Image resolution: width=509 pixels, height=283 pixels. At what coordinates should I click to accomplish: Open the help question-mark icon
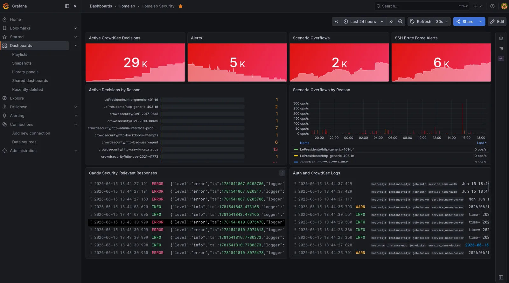click(x=492, y=6)
